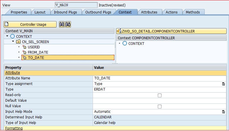
Task: Click the Default Value field
Action: click(x=160, y=101)
